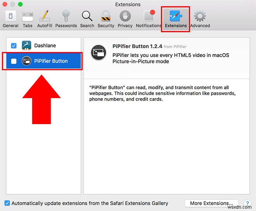
Task: Click the large PiPifier icon in details
Action: (99, 53)
